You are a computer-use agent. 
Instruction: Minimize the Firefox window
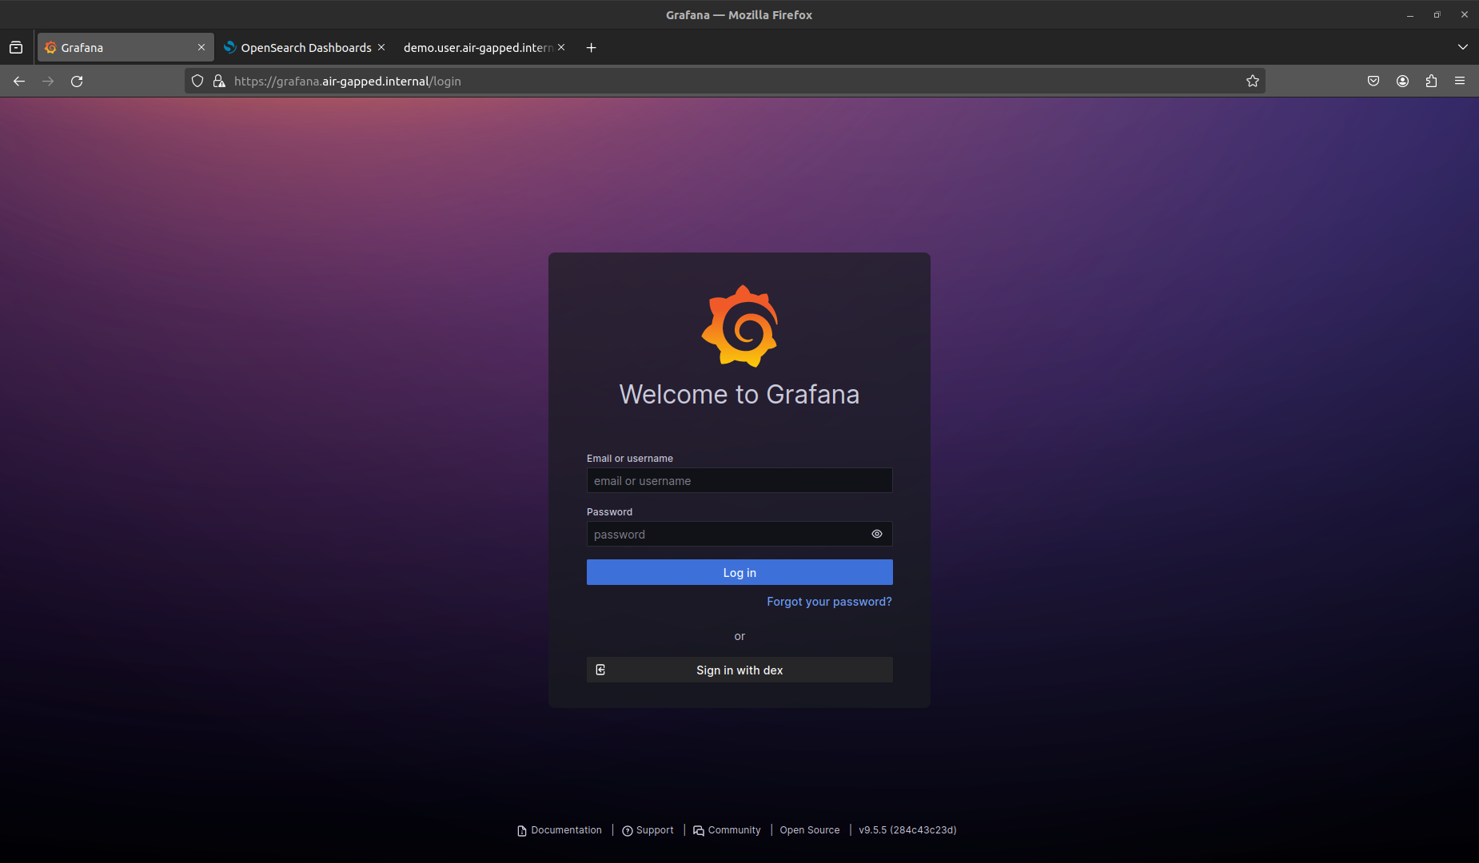pyautogui.click(x=1410, y=14)
